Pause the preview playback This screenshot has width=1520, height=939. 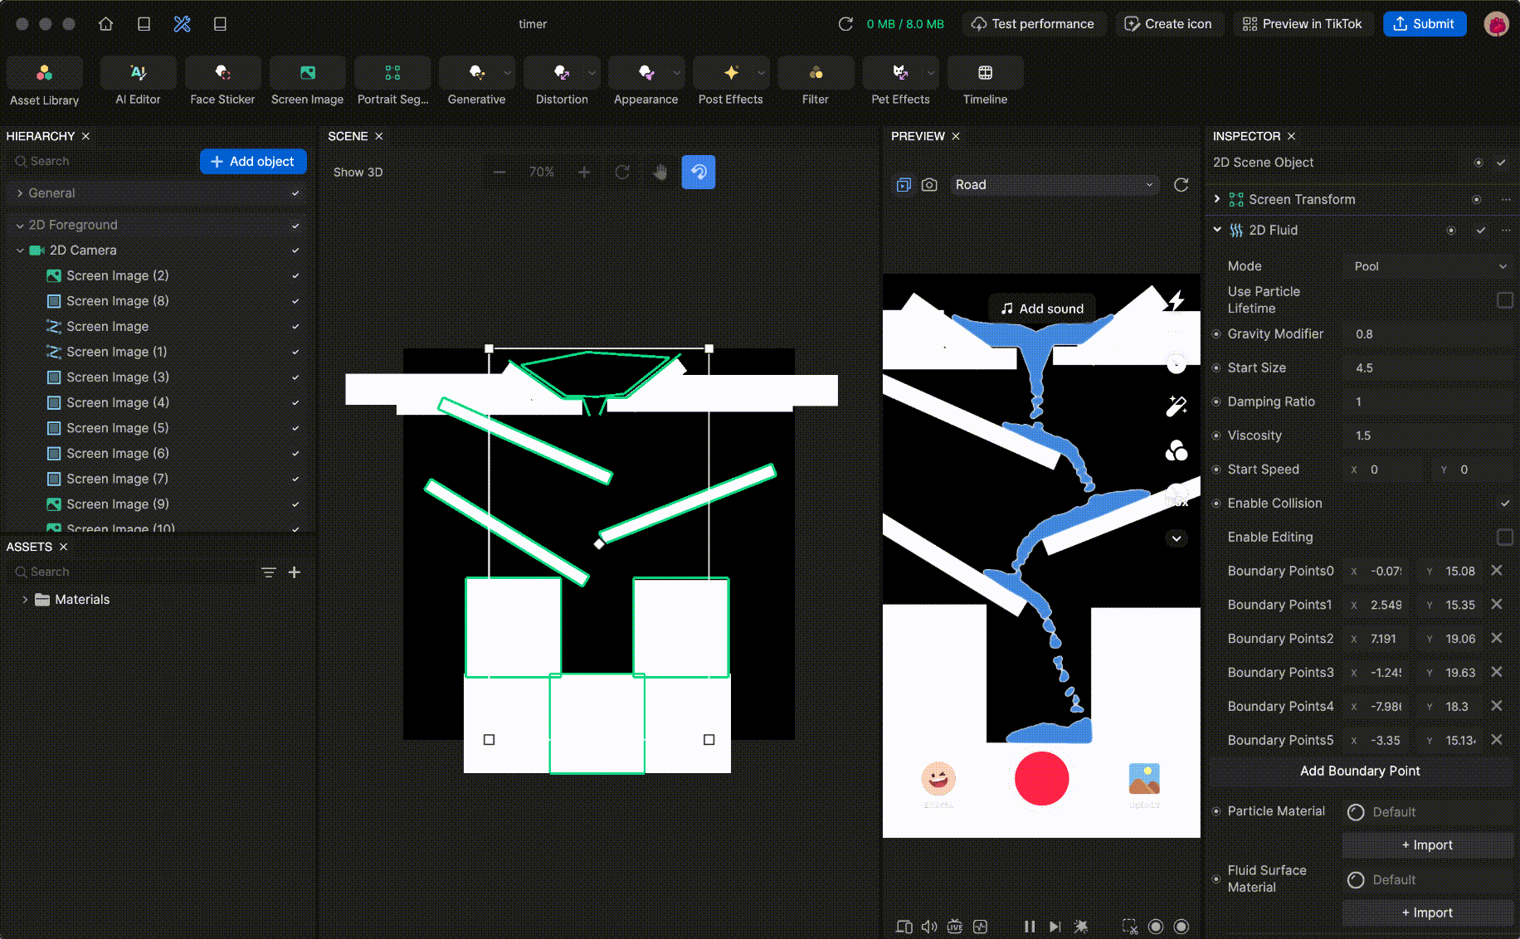click(1029, 927)
